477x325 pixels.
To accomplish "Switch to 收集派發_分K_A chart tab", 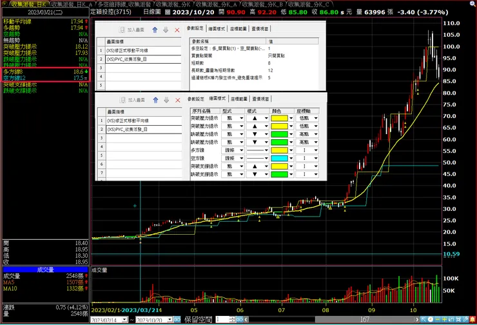I will pos(216,5).
